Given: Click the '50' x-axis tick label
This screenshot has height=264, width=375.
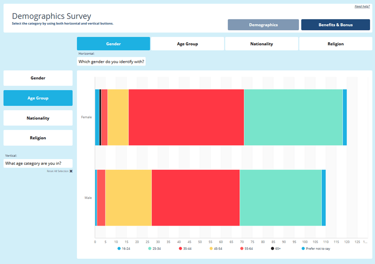Looking at the screenshot, I should 200,242.
